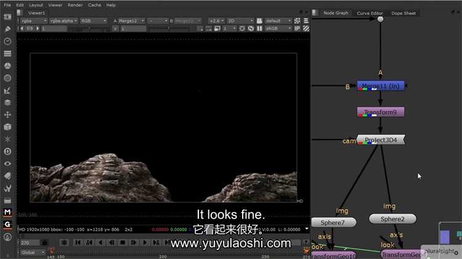This screenshot has width=462, height=259.
Task: Open the Filter nodes circle icon
Action: [7, 78]
